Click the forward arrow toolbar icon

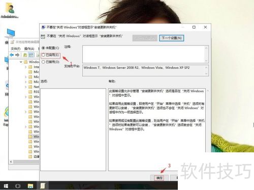17,55
